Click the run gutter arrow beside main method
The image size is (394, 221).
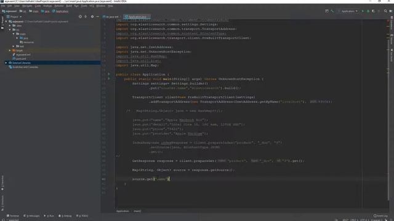[109, 79]
